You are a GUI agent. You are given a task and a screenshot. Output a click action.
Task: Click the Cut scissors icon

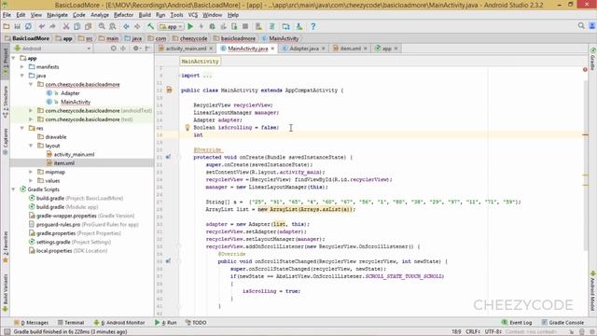click(66, 26)
